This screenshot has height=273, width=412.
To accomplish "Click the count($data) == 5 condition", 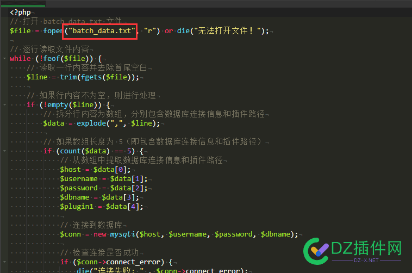I will tap(95, 151).
